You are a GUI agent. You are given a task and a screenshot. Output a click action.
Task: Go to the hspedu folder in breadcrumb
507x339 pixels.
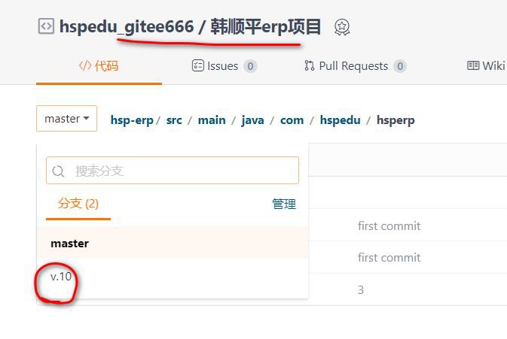[340, 120]
